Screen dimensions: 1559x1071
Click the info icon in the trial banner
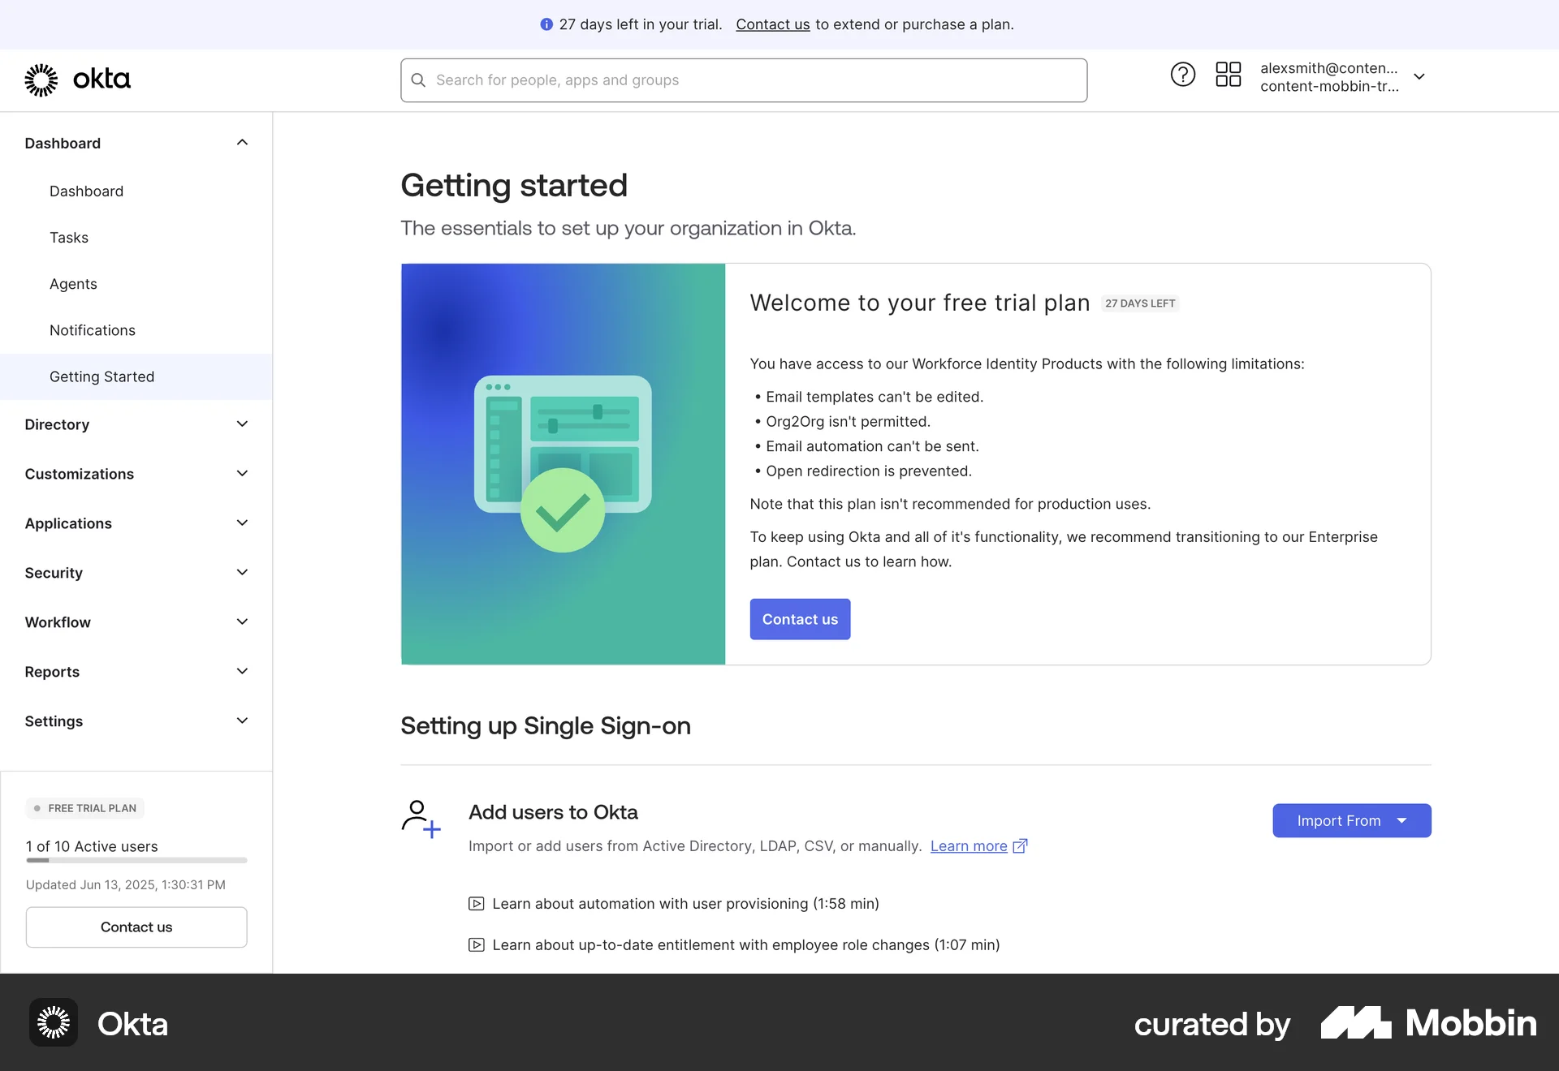click(546, 24)
